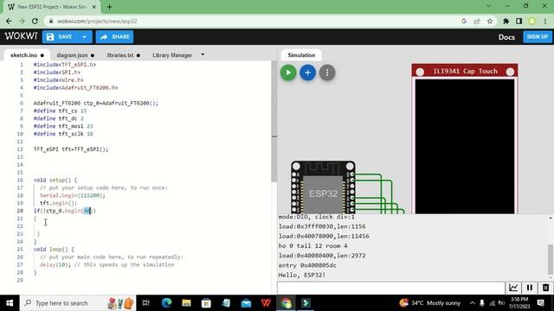The width and height of the screenshot is (554, 311).
Task: Open Task View on the taskbar
Action: click(146, 303)
